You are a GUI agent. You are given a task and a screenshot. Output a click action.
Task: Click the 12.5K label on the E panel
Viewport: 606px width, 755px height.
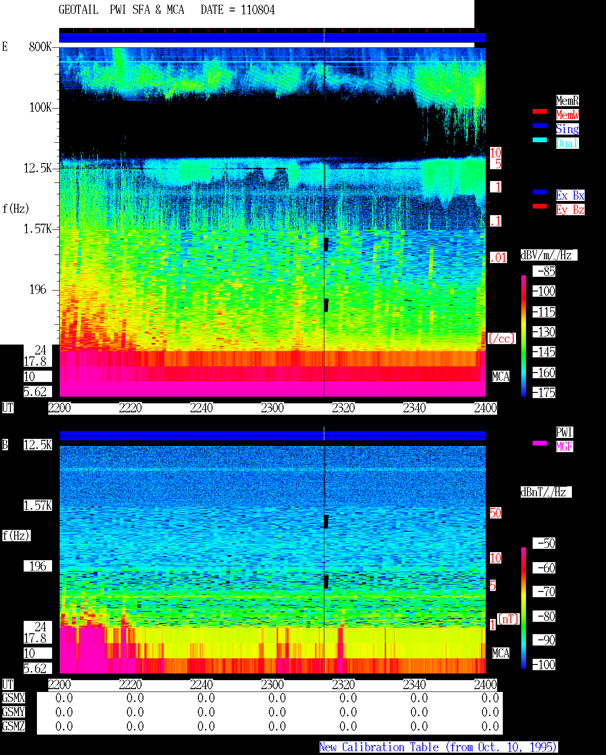(x=38, y=168)
